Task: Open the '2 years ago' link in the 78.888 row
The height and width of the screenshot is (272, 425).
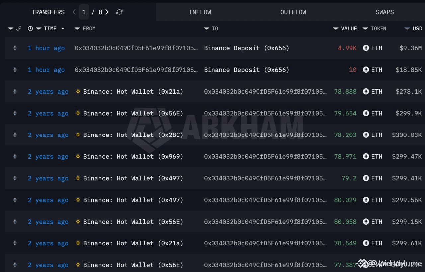Action: (x=48, y=91)
